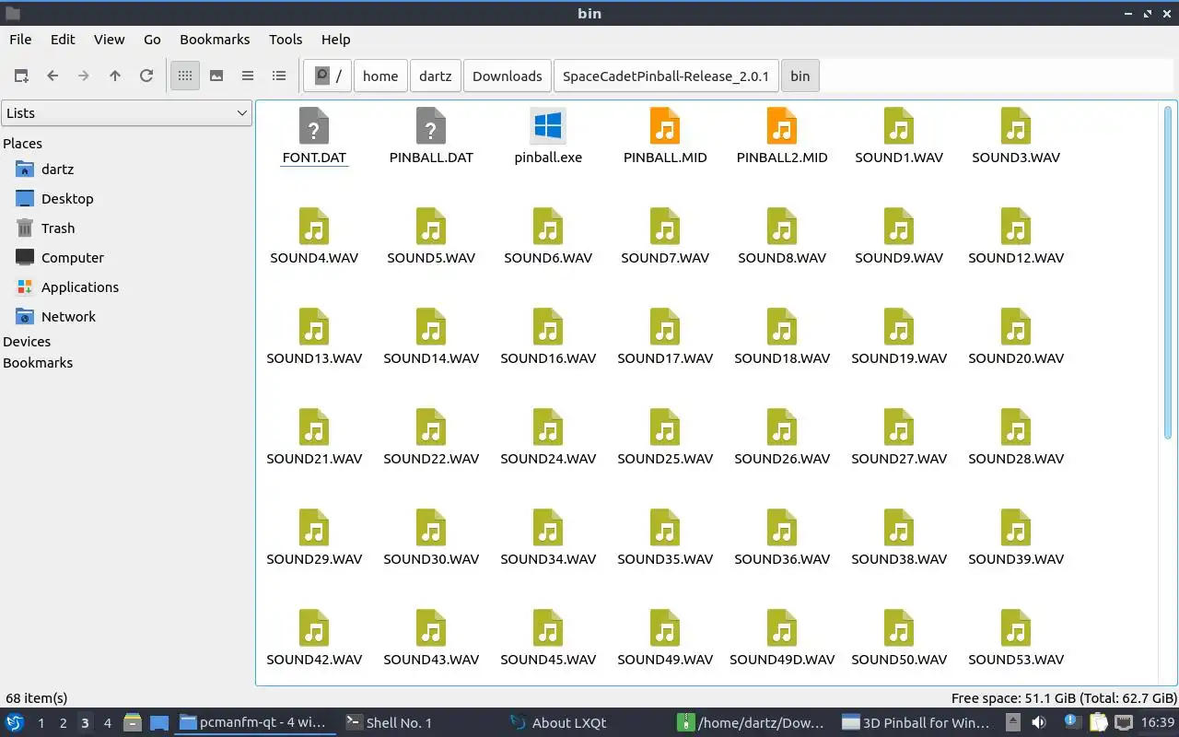Jump to the home path segment
This screenshot has width=1179, height=737.
(x=380, y=76)
